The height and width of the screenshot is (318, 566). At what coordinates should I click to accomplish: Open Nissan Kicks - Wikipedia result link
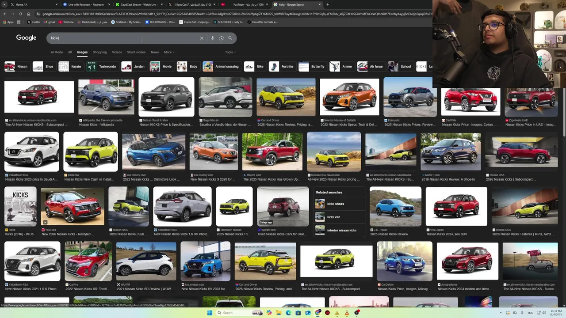[x=96, y=125]
